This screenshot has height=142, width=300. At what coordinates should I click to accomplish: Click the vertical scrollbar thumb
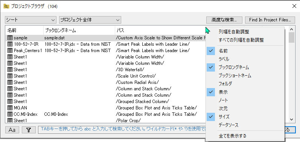coord(291,37)
